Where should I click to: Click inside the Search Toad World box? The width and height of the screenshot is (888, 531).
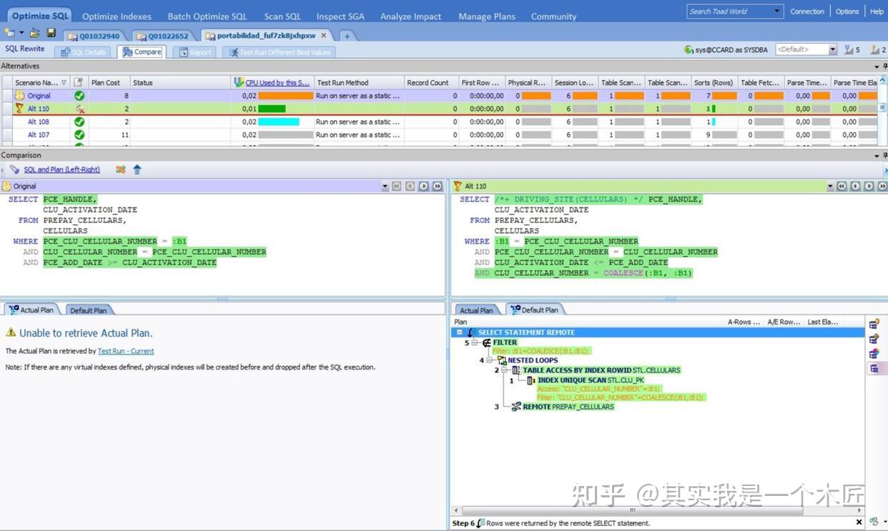(x=722, y=11)
